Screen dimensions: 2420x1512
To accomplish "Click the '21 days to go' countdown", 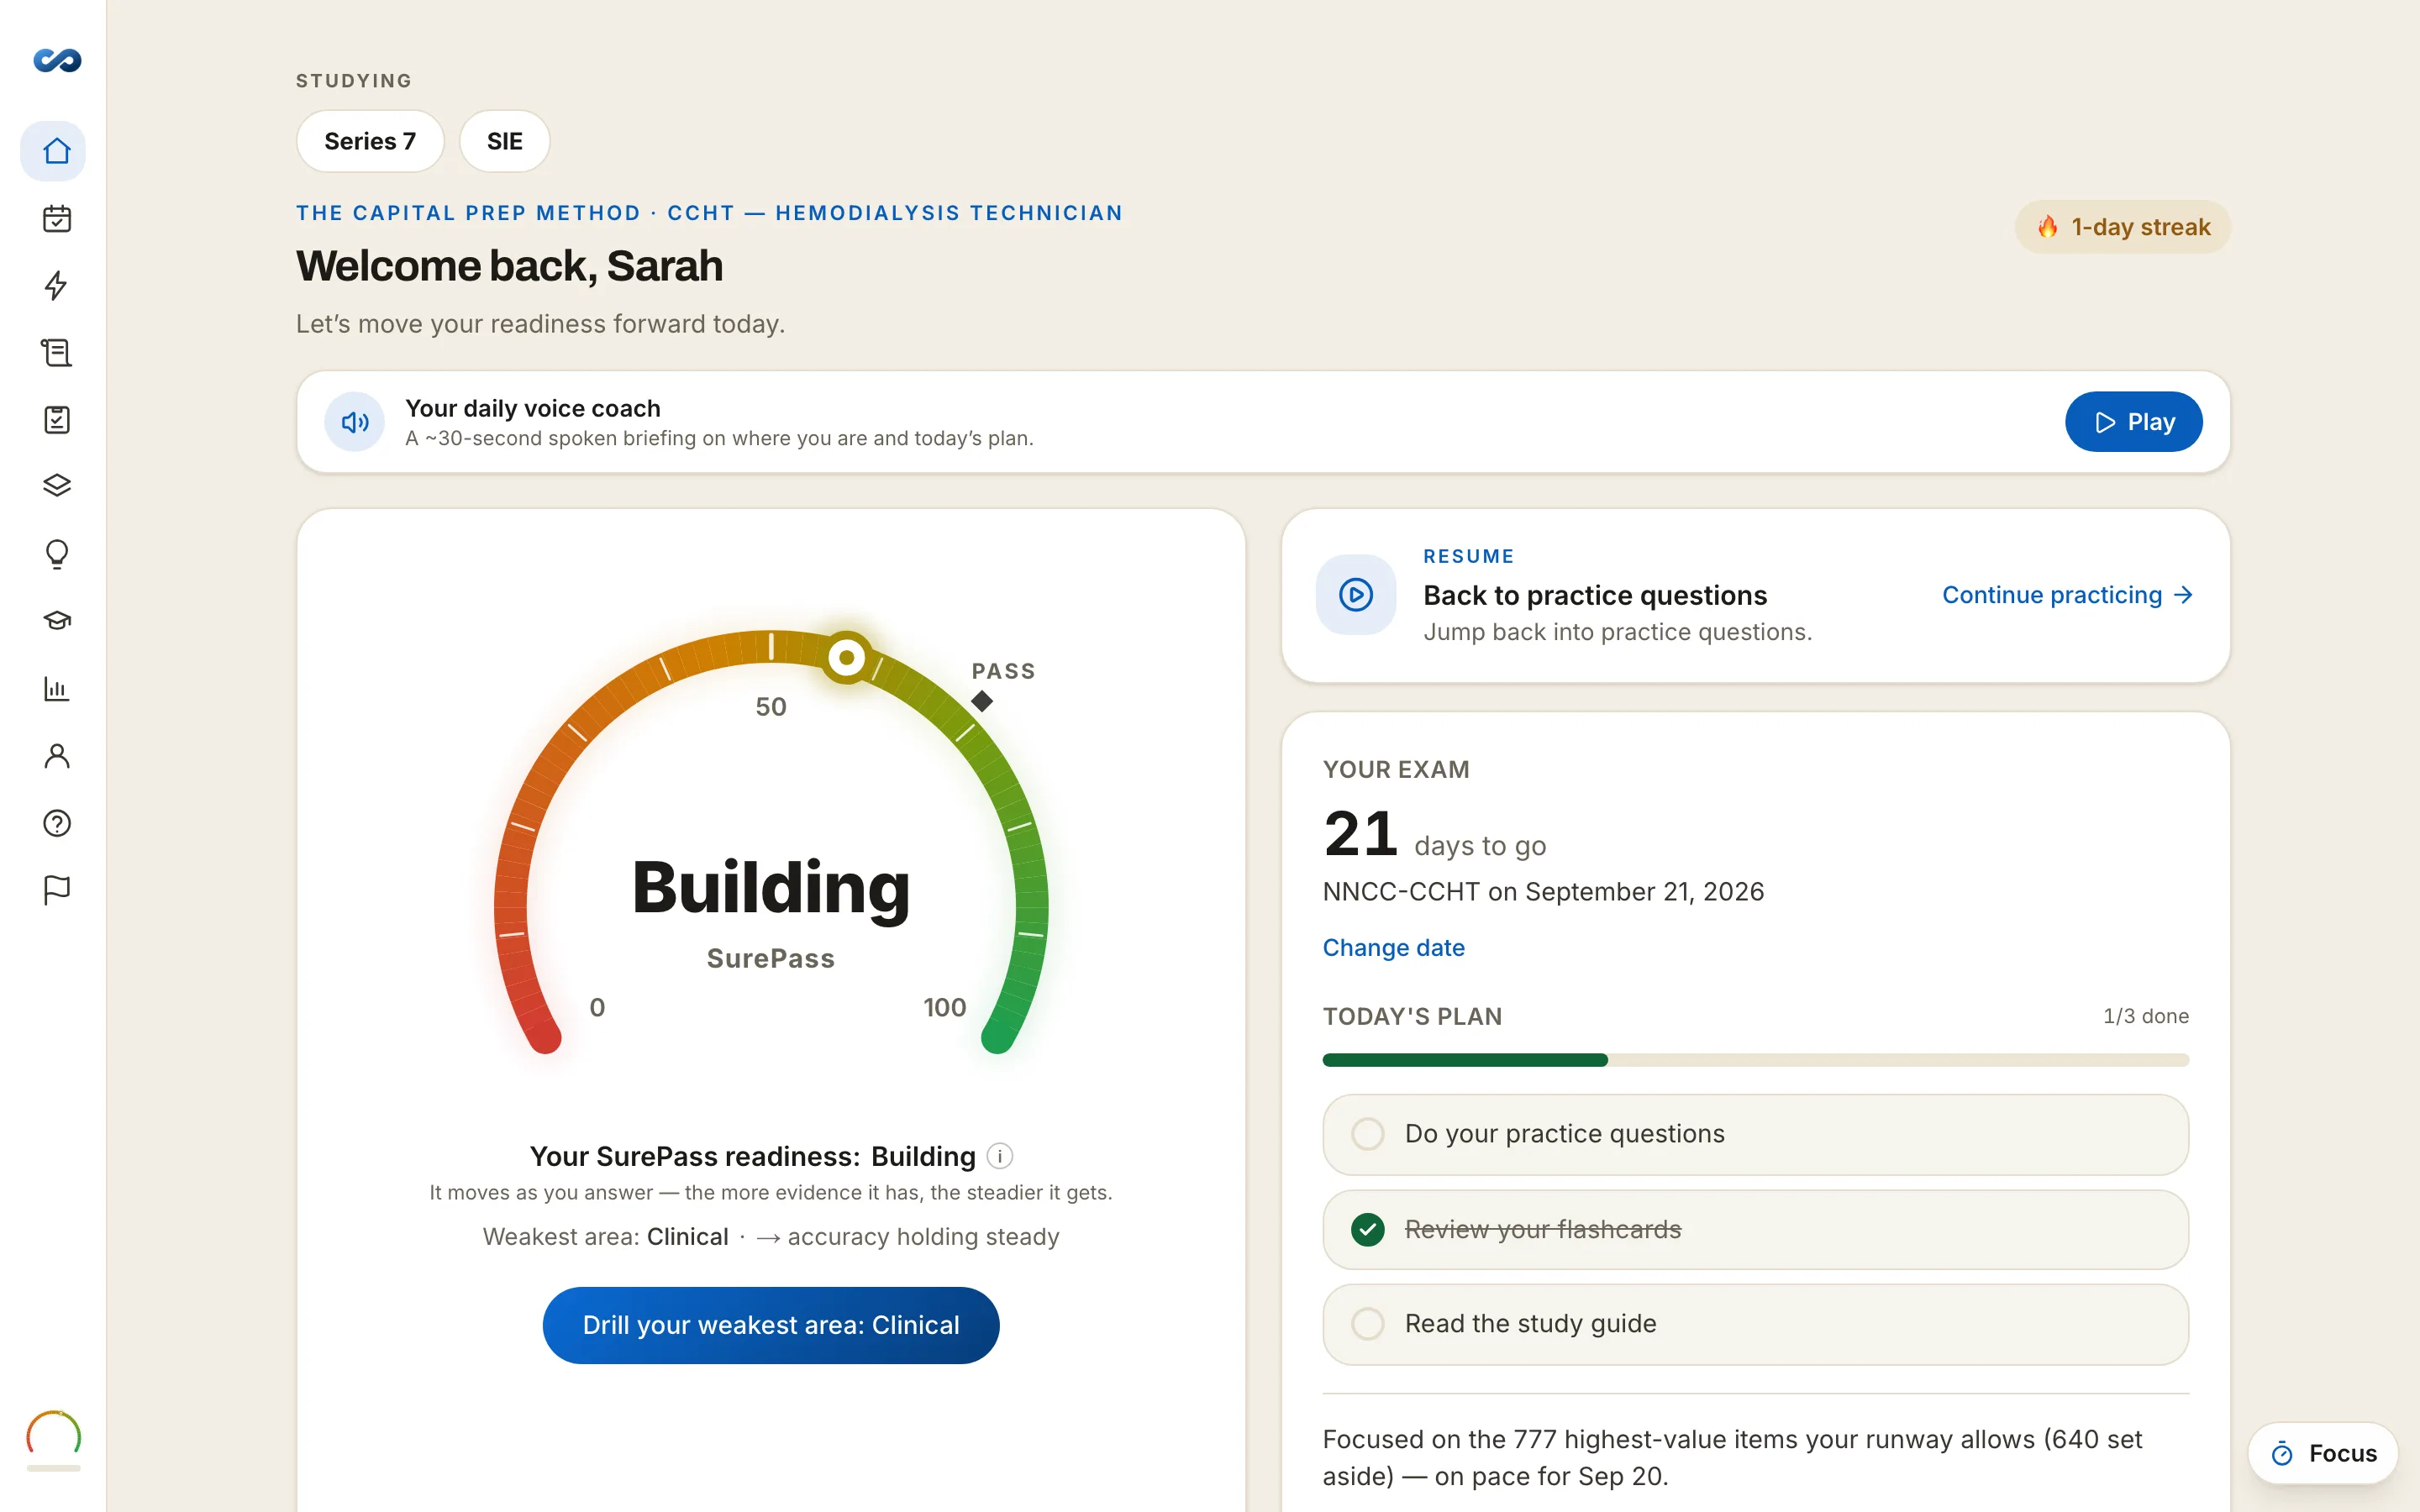I will (1434, 835).
